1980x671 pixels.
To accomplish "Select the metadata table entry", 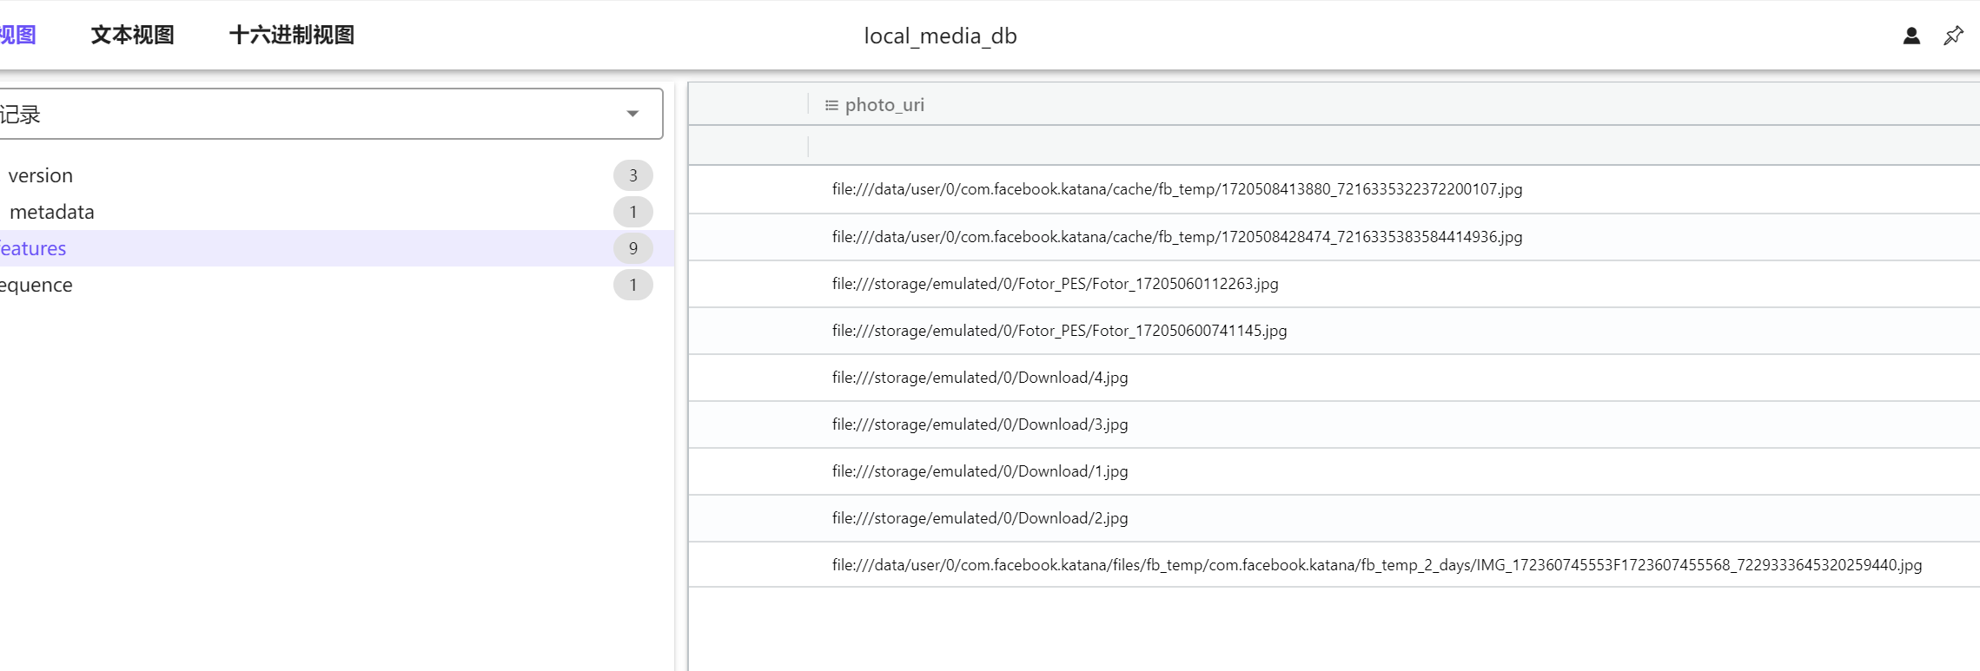I will tap(337, 212).
